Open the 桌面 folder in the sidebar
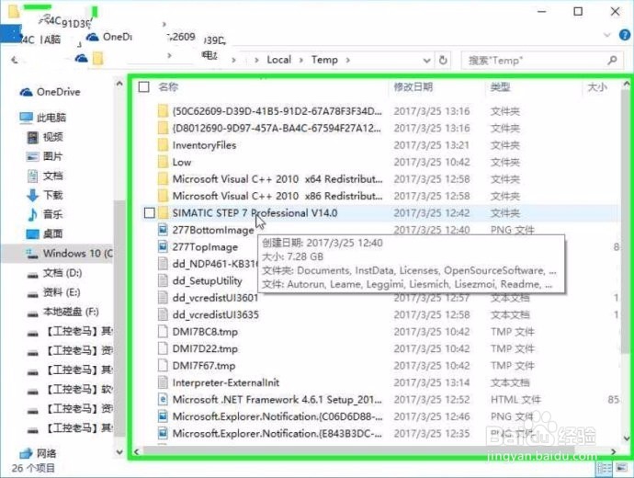The image size is (634, 478). (44, 233)
